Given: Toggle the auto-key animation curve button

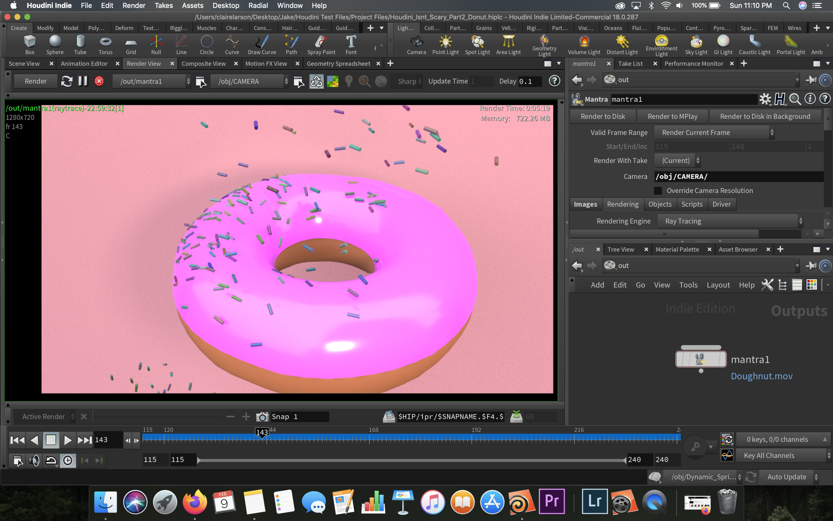Looking at the screenshot, I should point(727,456).
